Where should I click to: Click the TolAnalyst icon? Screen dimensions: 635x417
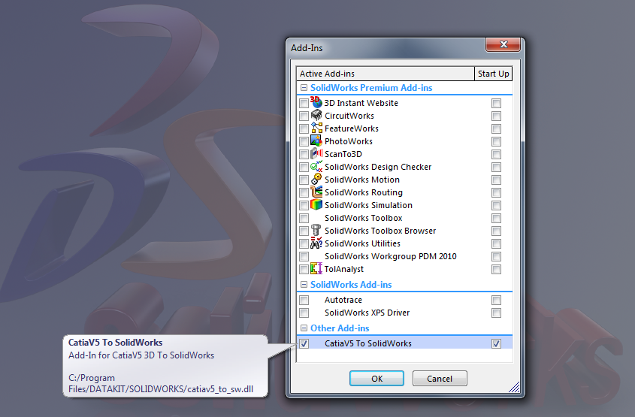(x=316, y=269)
